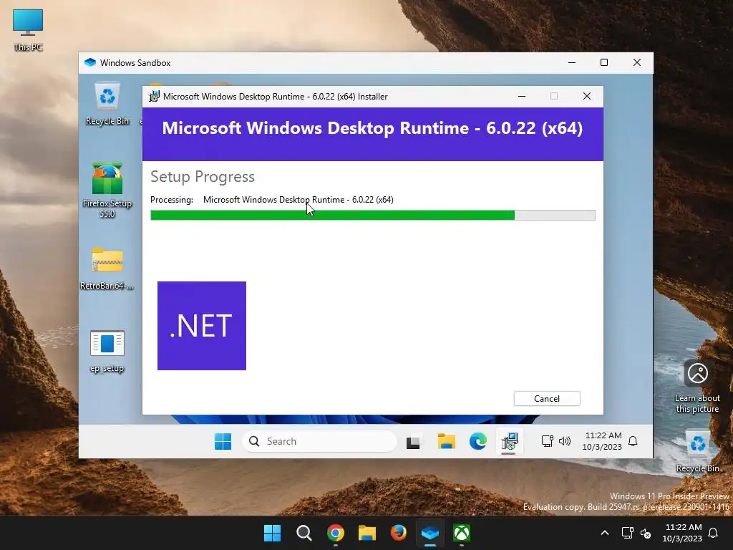This screenshot has width=733, height=550.
Task: Open File Explorer in the sandbox taskbar
Action: coord(446,441)
